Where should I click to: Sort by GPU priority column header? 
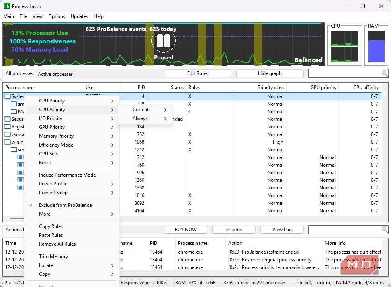coord(312,88)
